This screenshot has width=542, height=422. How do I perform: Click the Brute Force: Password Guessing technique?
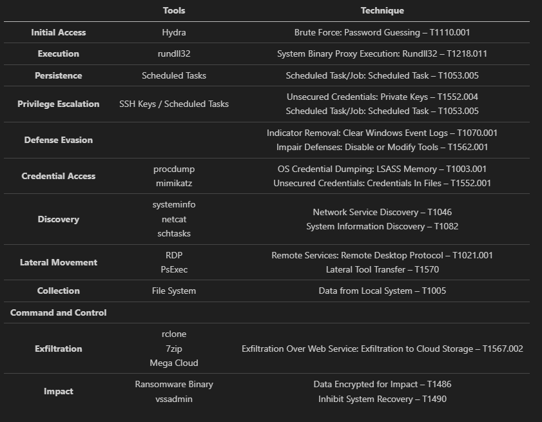382,32
